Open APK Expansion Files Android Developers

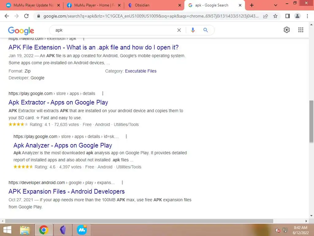coord(67,191)
